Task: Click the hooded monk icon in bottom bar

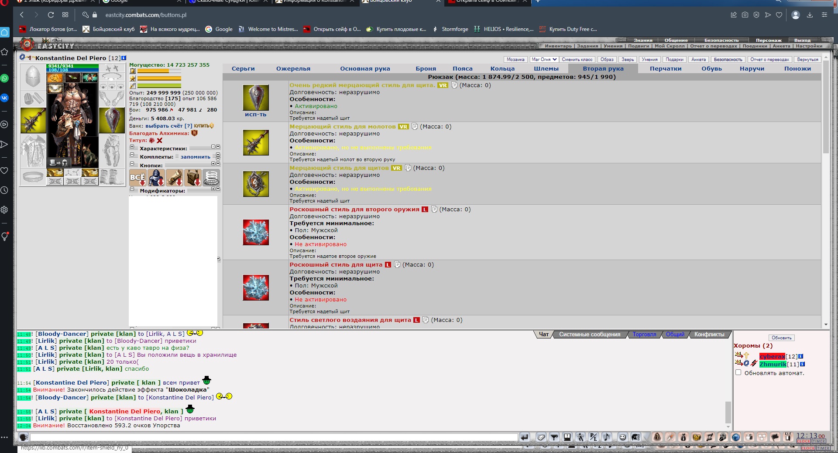Action: pyautogui.click(x=657, y=437)
